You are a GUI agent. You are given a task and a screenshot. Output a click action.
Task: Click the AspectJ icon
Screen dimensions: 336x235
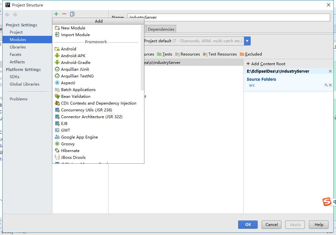click(x=57, y=83)
